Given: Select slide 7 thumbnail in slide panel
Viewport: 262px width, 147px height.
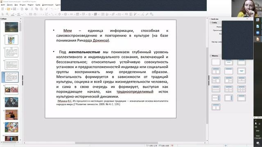Looking at the screenshot, I should (11, 102).
